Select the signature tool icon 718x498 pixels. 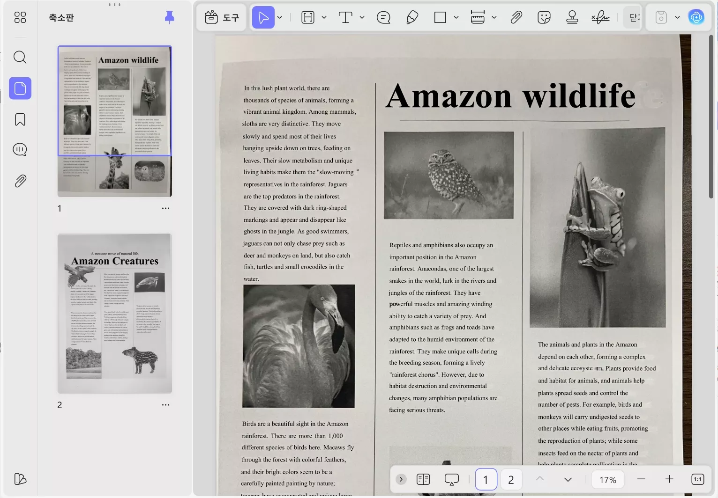tap(600, 18)
